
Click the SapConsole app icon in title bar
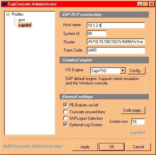(4, 4)
